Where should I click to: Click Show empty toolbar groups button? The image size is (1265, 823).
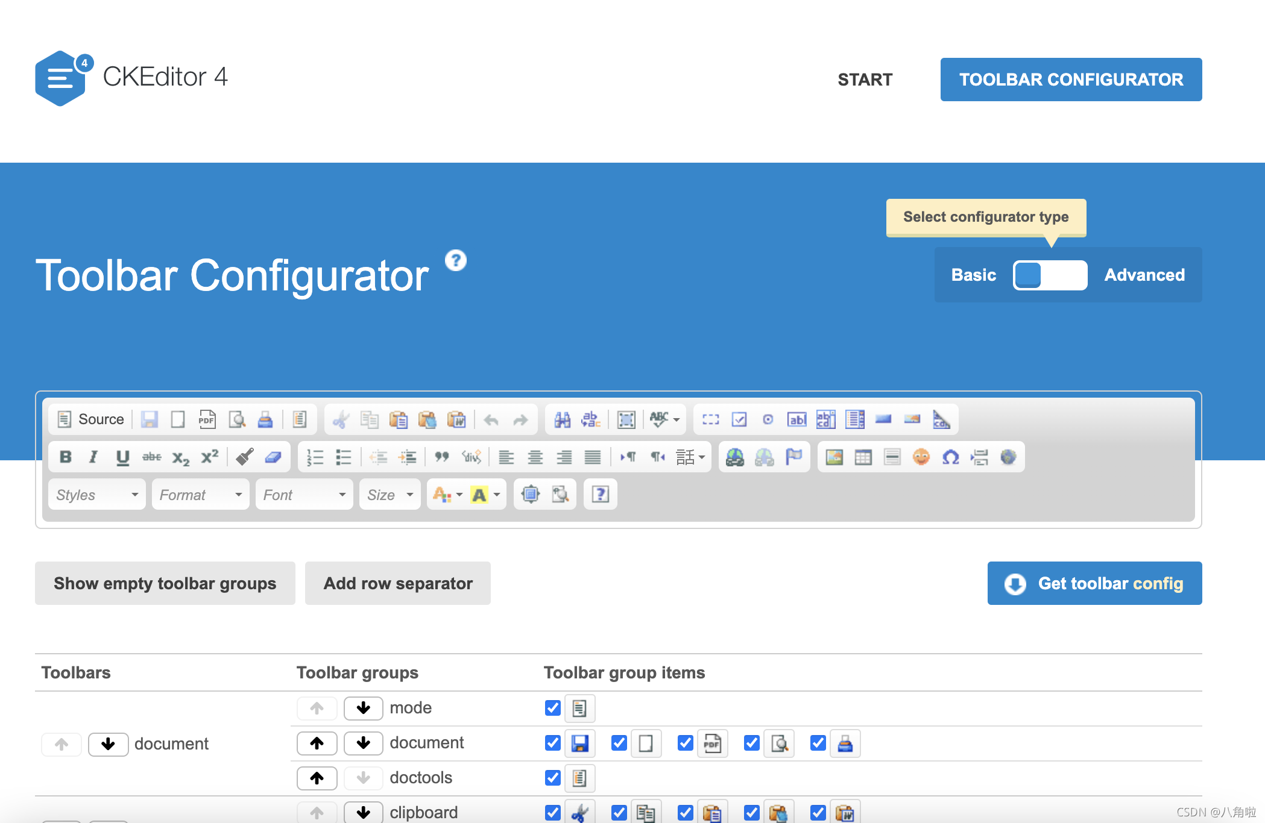coord(165,583)
